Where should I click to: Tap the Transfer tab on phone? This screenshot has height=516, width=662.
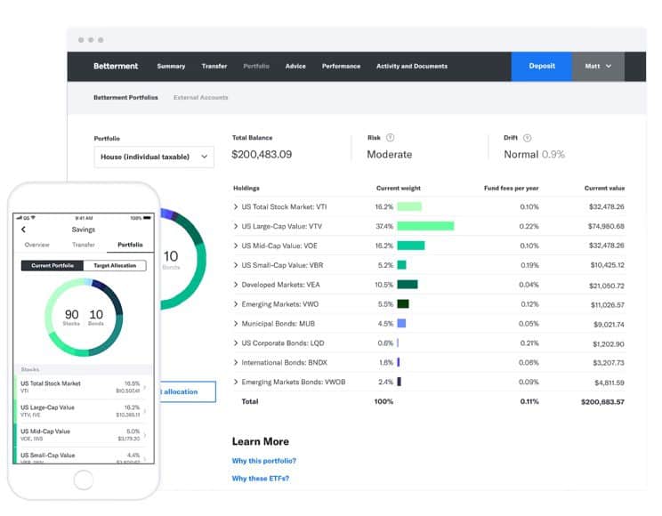tap(84, 245)
